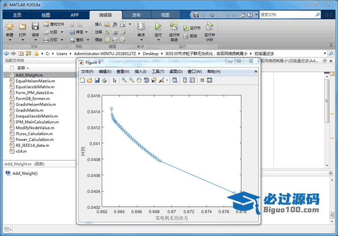Expand the Print (打印) dropdown arrow
Image resolution: width=338 pixels, height=236 pixels.
pyautogui.click(x=62, y=40)
